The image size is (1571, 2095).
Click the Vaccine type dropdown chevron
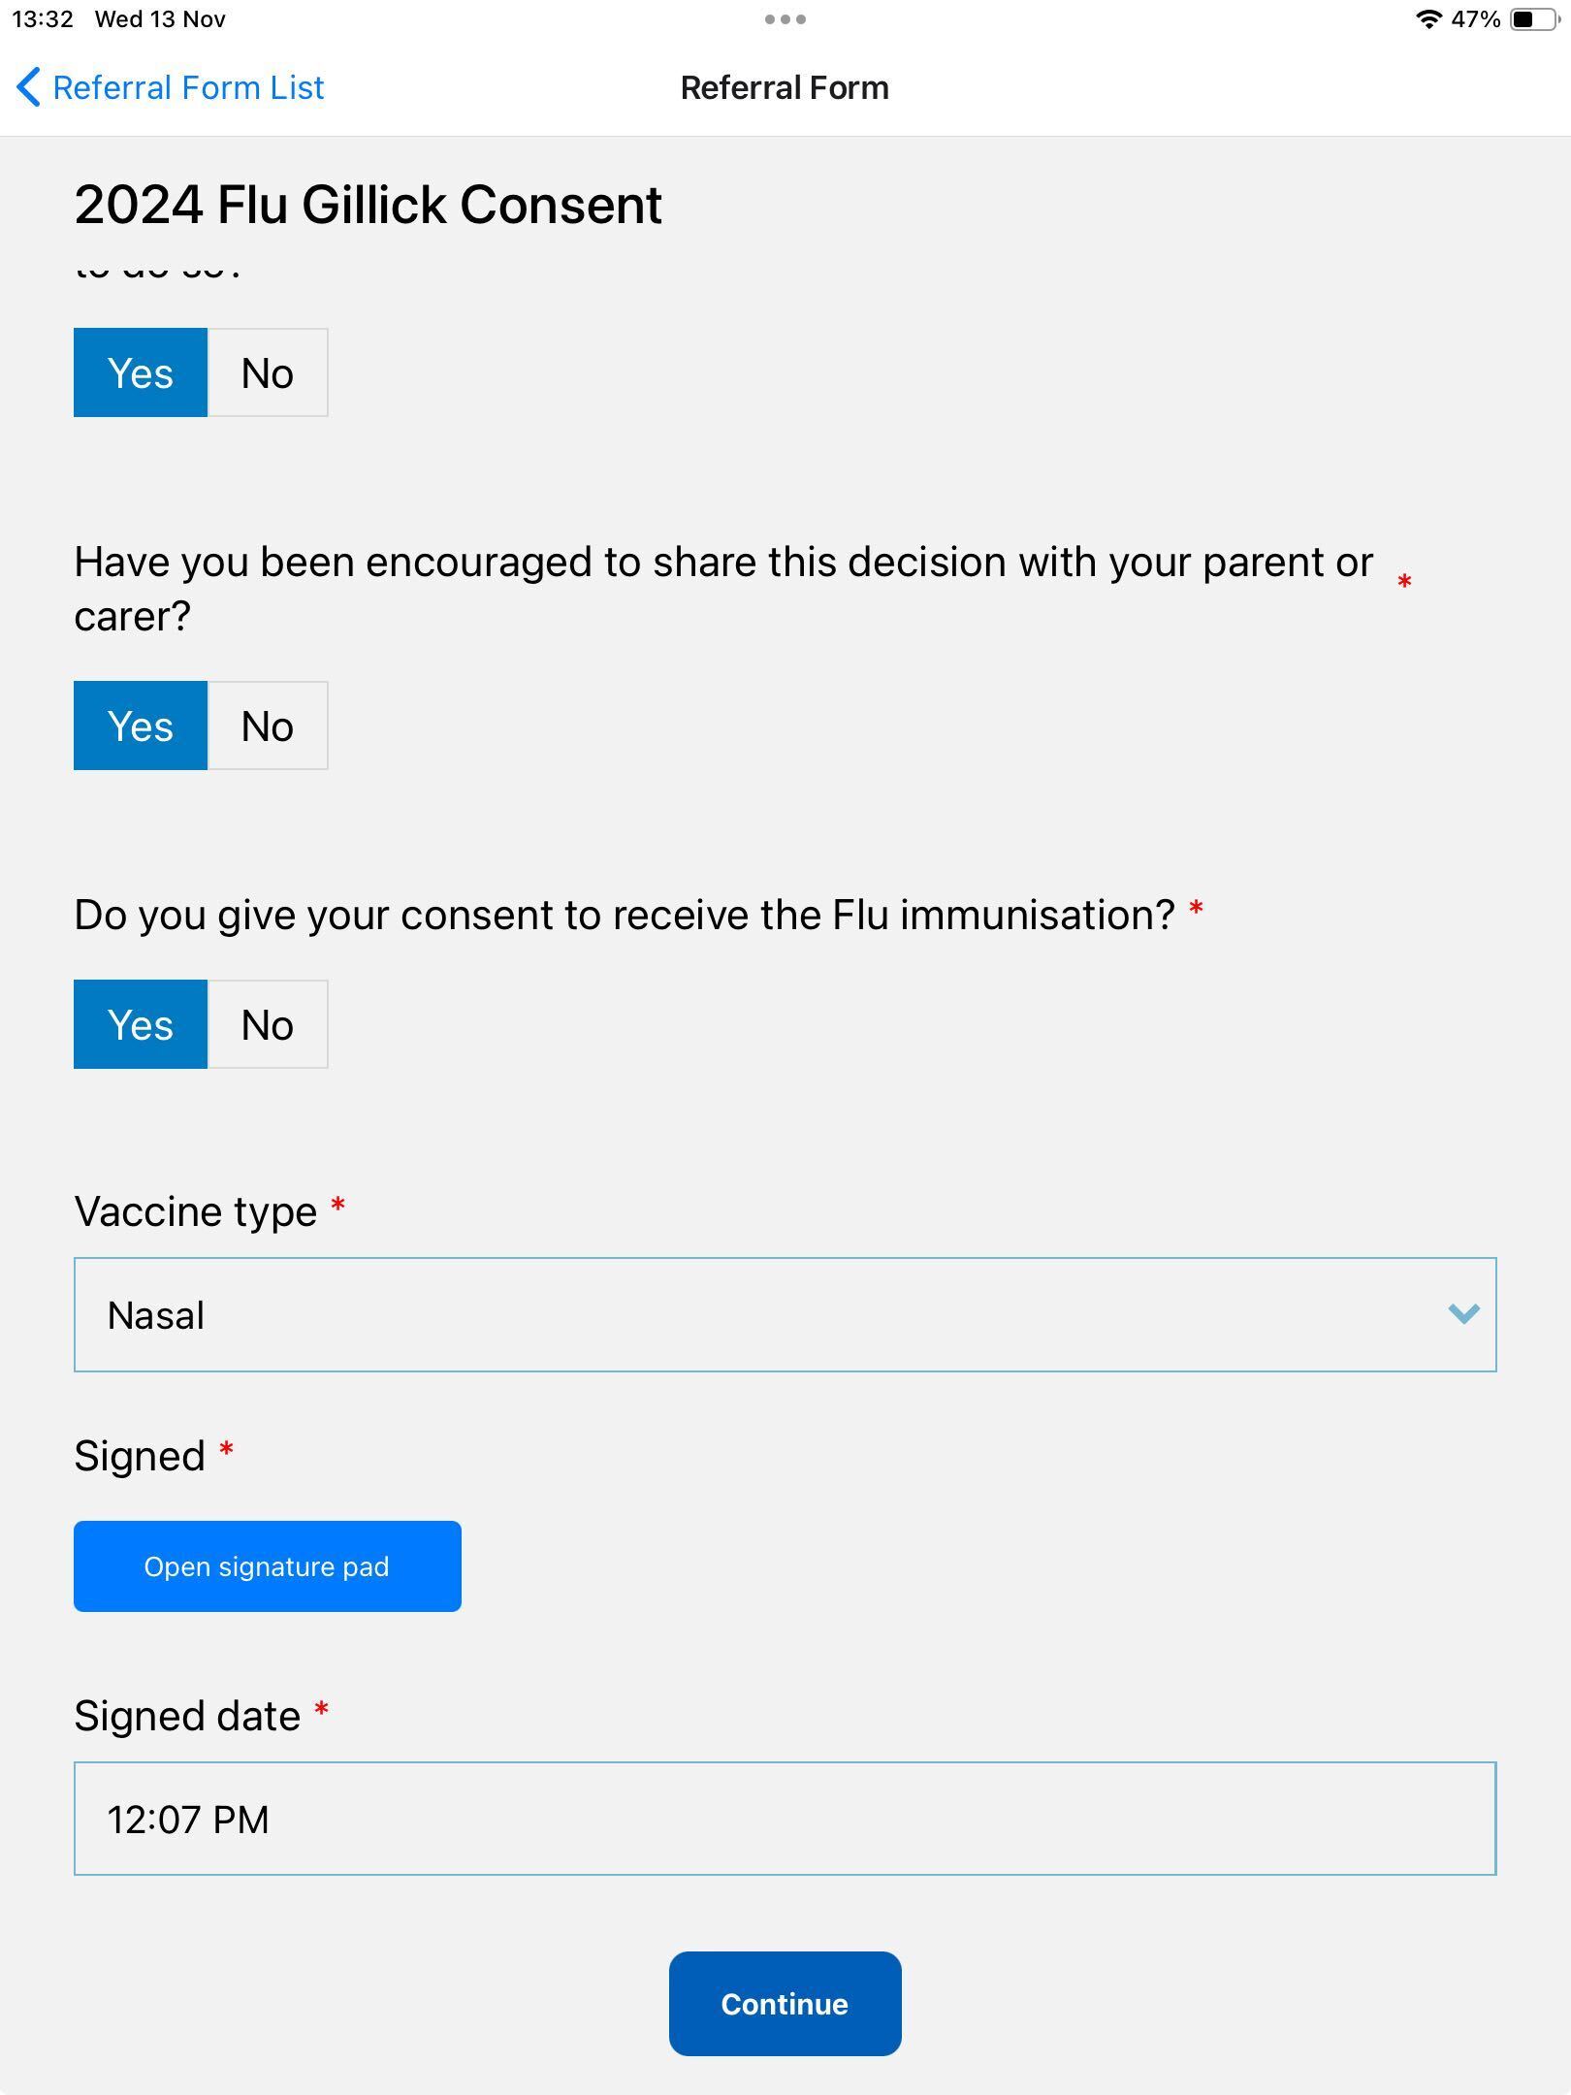[x=1462, y=1314]
